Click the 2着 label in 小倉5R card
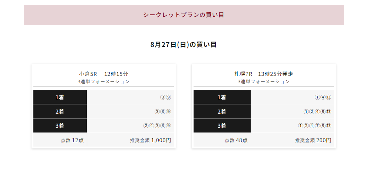 click(x=60, y=111)
